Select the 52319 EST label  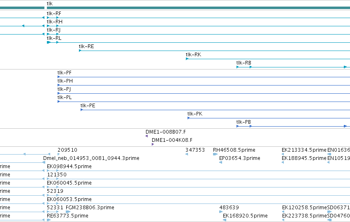55,192
